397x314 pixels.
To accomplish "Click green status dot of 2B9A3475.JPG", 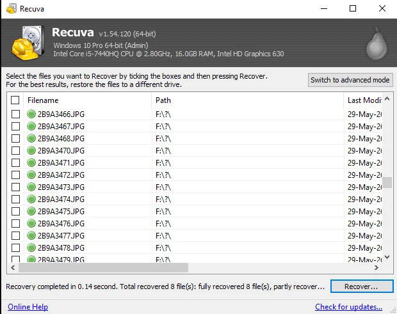I will [31, 211].
